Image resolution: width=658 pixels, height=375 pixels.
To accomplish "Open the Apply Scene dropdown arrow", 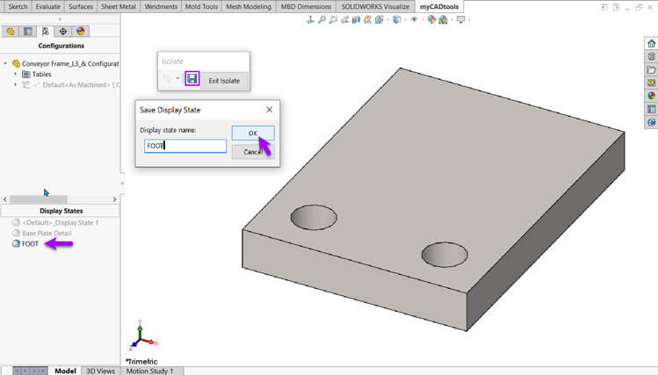I will (452, 19).
